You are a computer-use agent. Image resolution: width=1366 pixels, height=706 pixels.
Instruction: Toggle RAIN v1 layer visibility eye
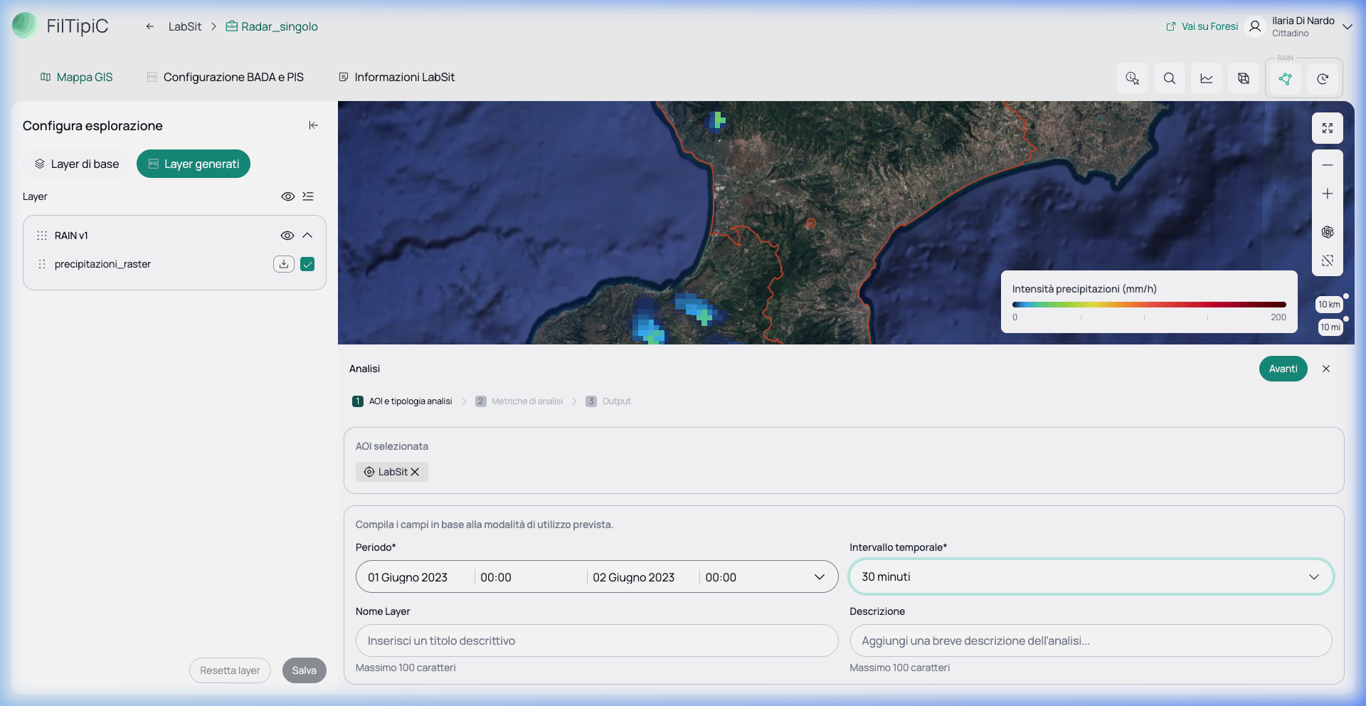pos(287,236)
